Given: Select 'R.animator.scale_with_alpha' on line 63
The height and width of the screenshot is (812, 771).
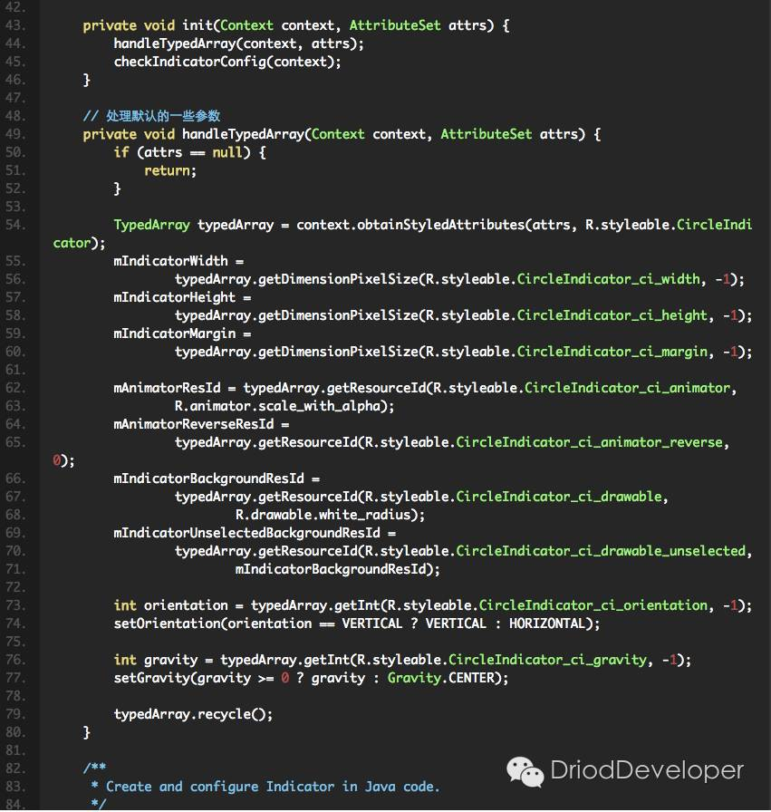Looking at the screenshot, I should click(277, 406).
